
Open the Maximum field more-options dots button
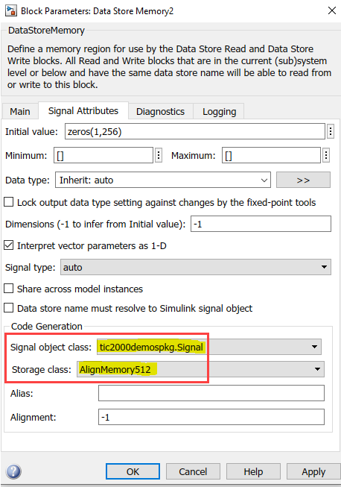(x=325, y=154)
